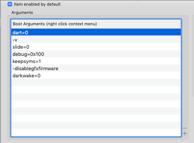Select the keepsyms=1 boot argument
This screenshot has width=194, height=143.
[96, 61]
